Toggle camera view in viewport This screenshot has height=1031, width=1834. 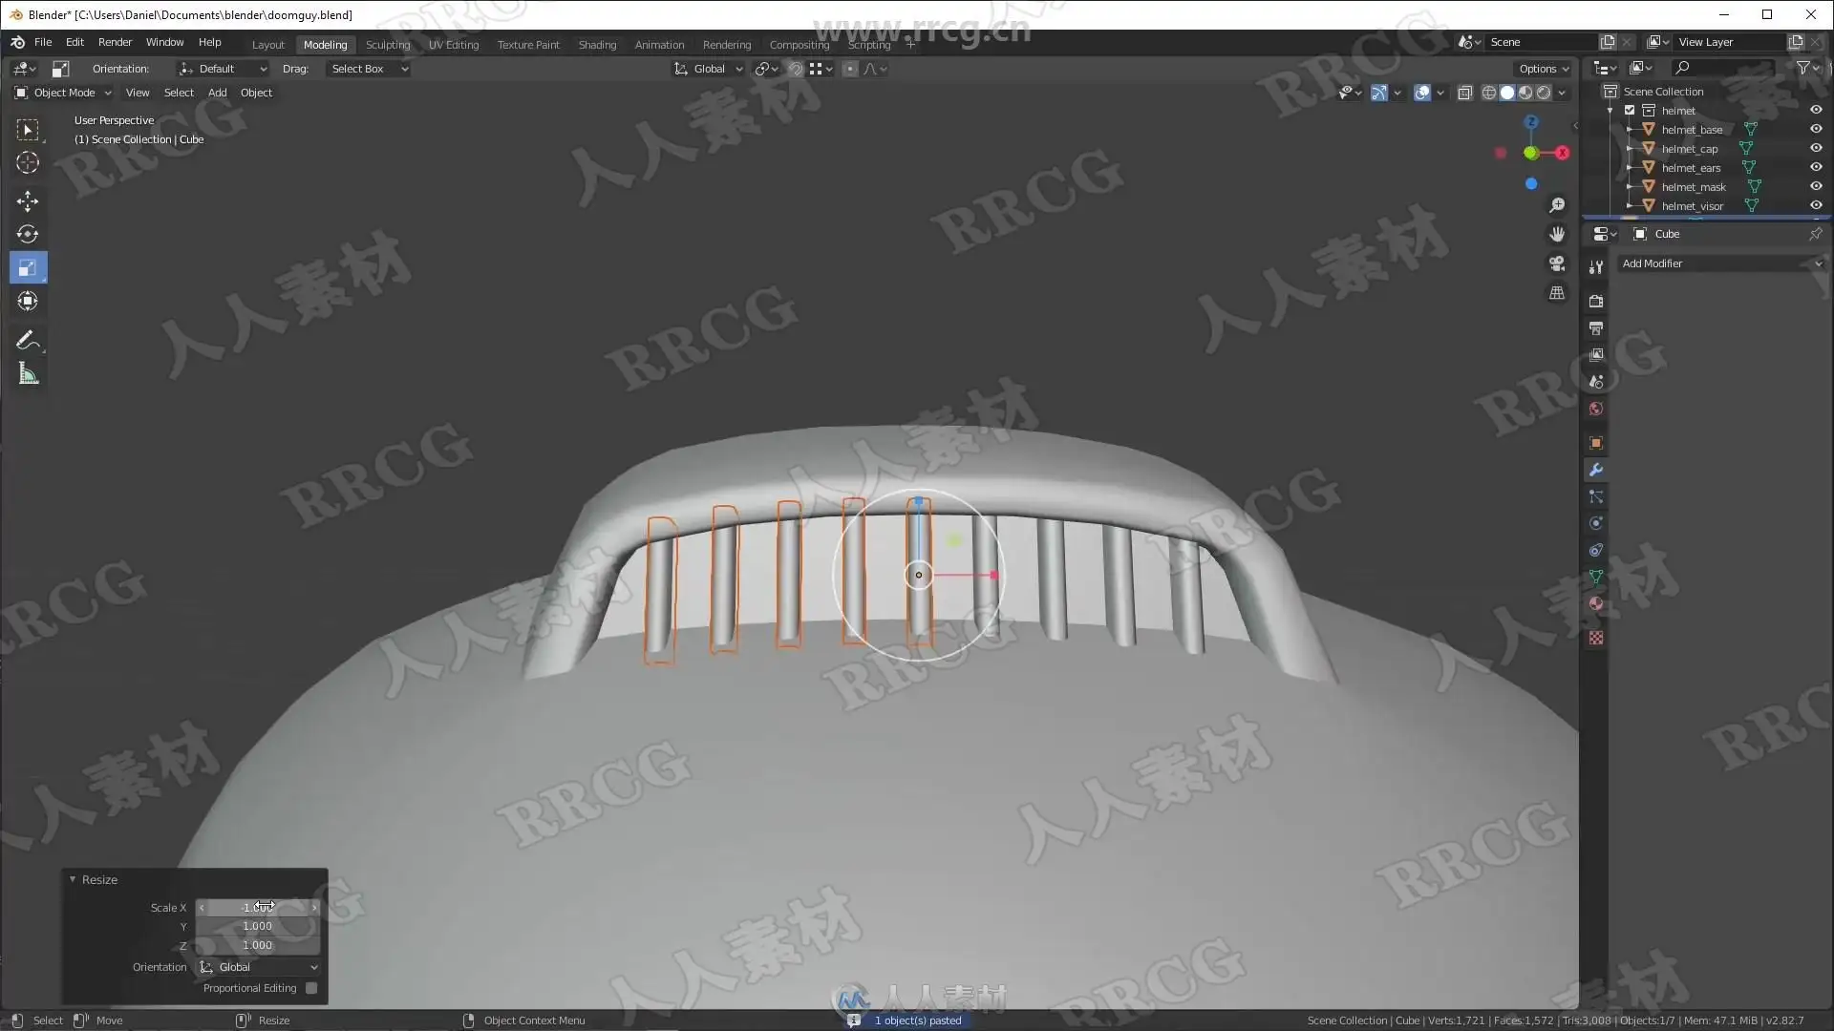coord(1557,263)
